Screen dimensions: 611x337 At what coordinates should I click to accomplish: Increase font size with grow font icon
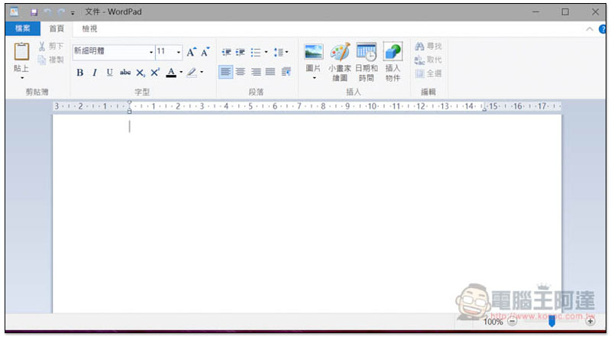point(191,53)
